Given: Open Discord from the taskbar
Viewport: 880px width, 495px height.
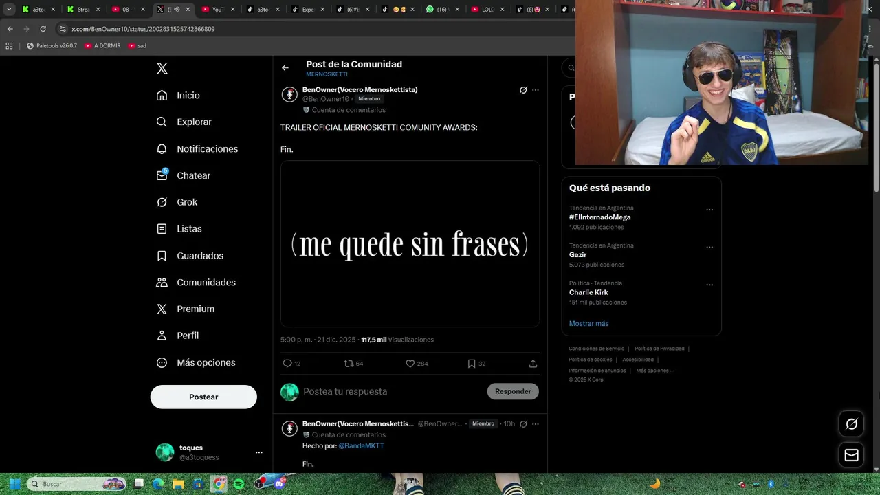Looking at the screenshot, I should [x=279, y=484].
